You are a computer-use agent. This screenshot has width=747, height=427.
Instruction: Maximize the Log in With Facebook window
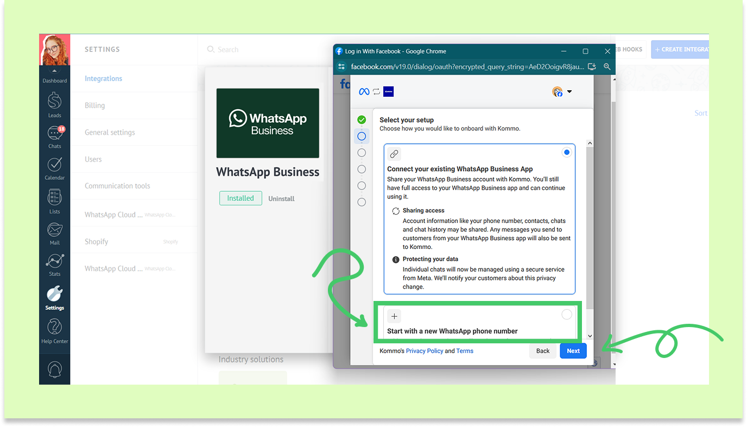585,51
